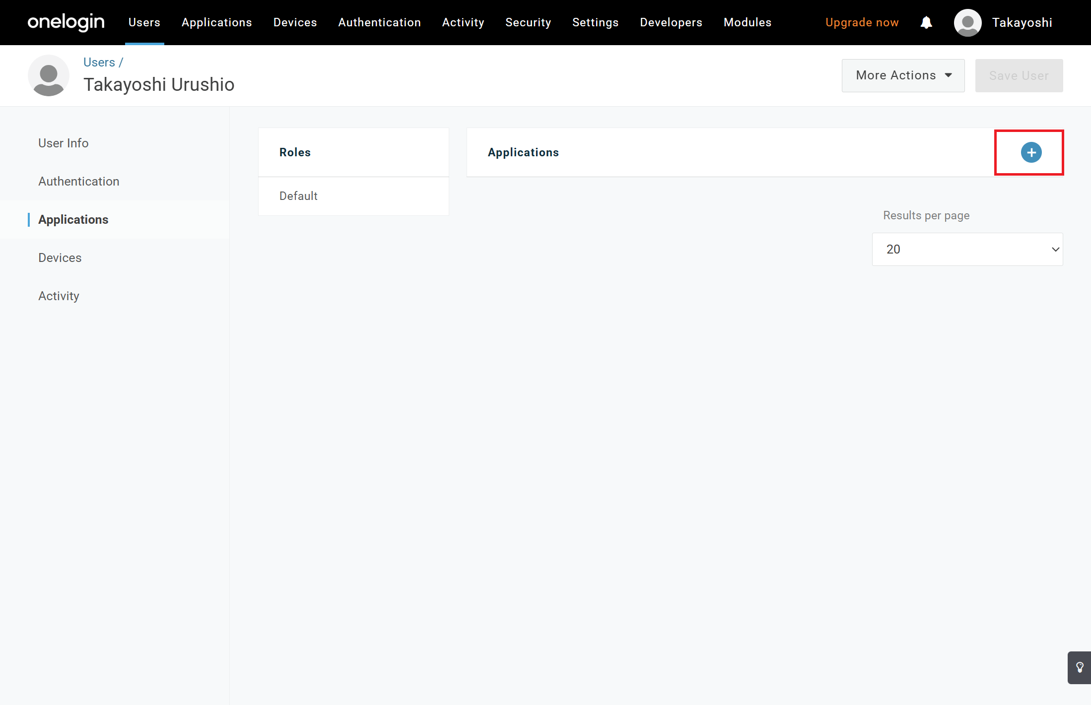Screen dimensions: 1091x705
Task: Open the Security menu in the navbar
Action: coord(528,23)
